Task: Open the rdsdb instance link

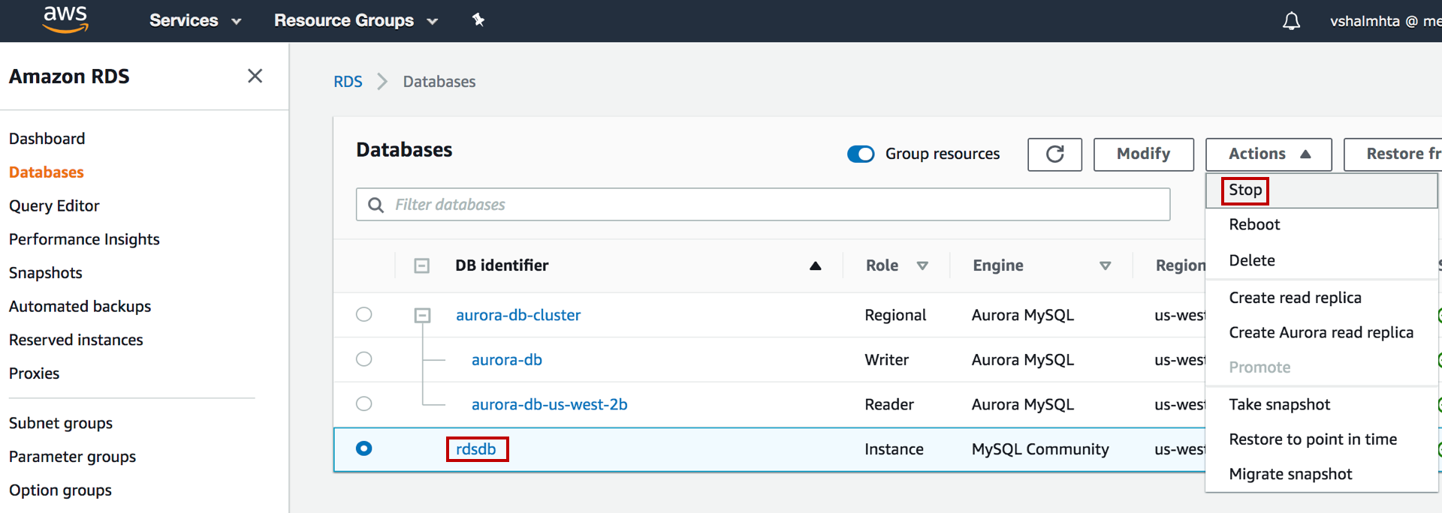Action: click(x=476, y=448)
